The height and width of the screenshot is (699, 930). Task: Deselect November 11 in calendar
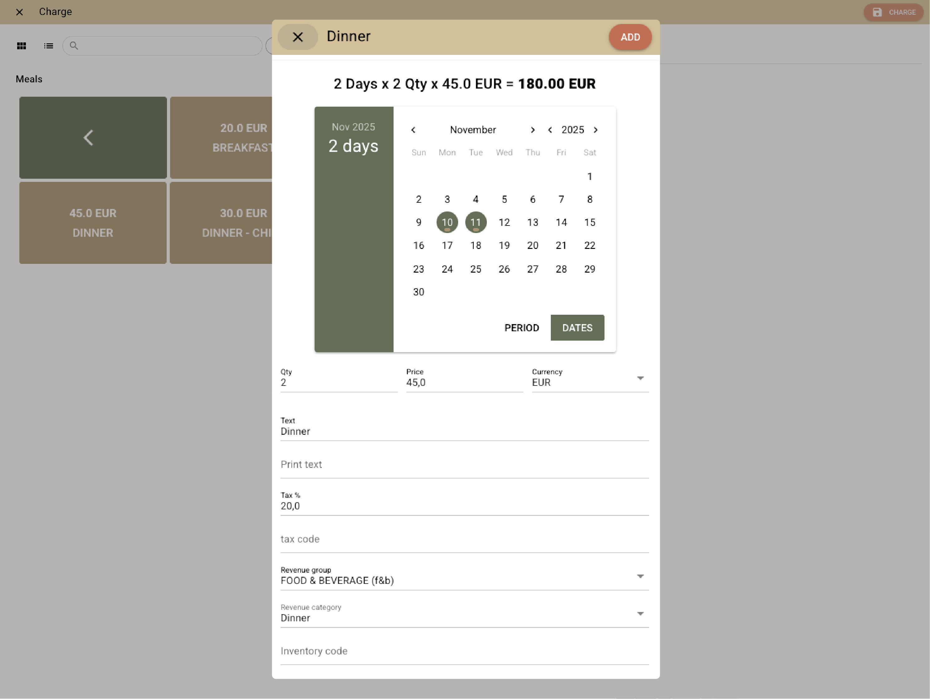pyautogui.click(x=476, y=222)
